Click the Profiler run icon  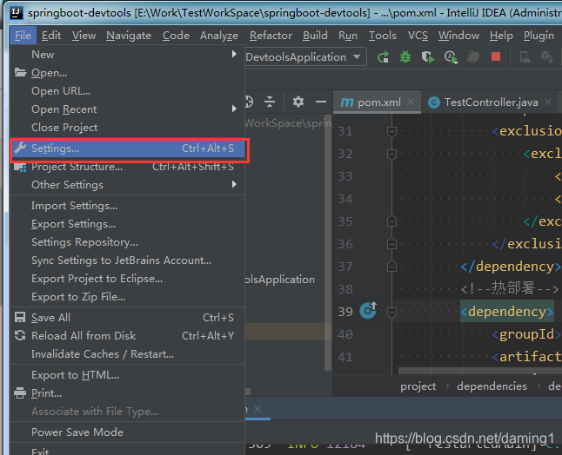pyautogui.click(x=451, y=57)
